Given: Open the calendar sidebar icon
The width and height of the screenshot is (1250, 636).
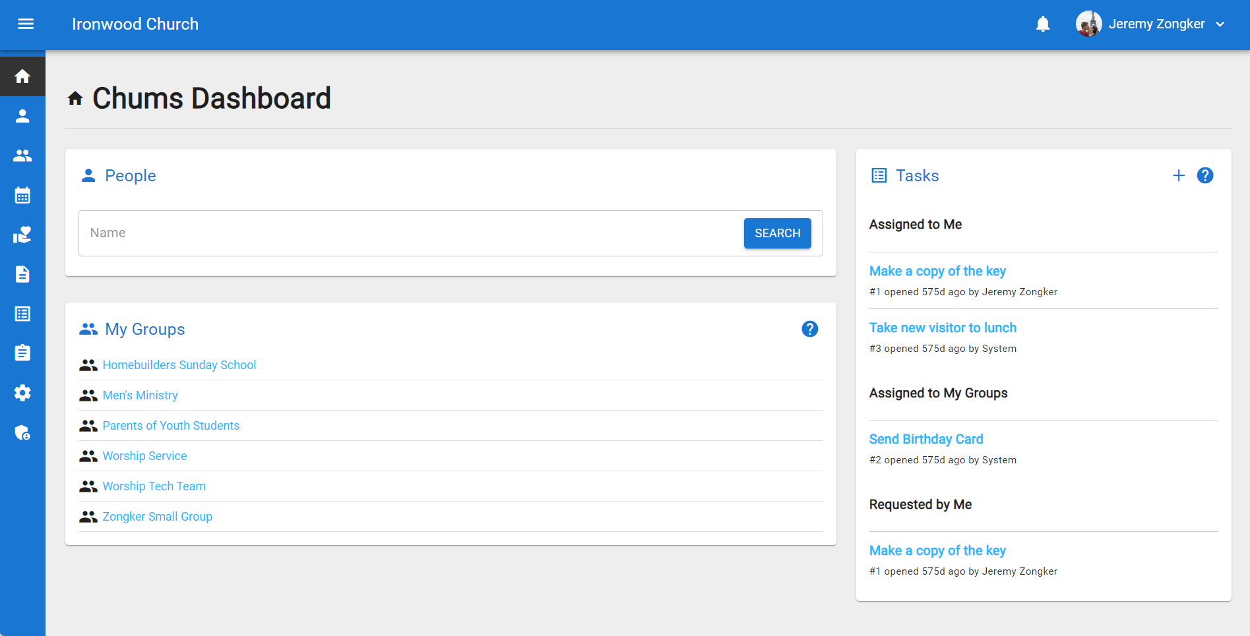Looking at the screenshot, I should [x=22, y=196].
